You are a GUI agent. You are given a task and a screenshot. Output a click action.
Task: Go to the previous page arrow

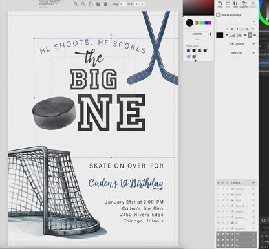coord(137,4)
